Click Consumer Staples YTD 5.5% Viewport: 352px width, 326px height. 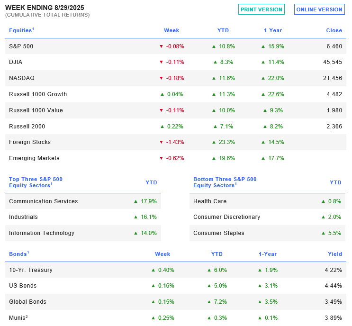[335, 233]
